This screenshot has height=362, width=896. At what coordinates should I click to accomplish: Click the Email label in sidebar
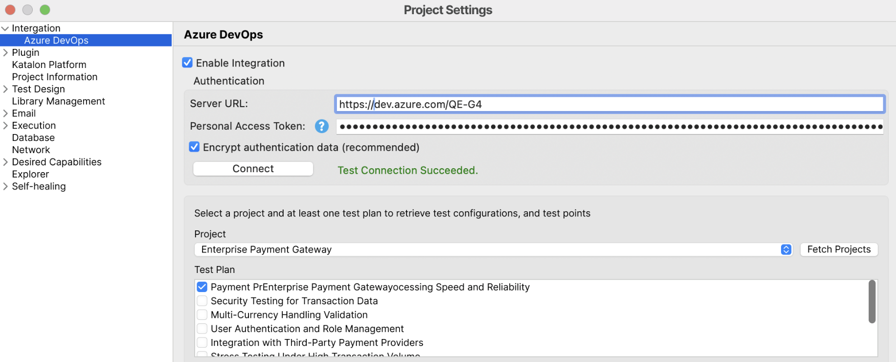(23, 113)
